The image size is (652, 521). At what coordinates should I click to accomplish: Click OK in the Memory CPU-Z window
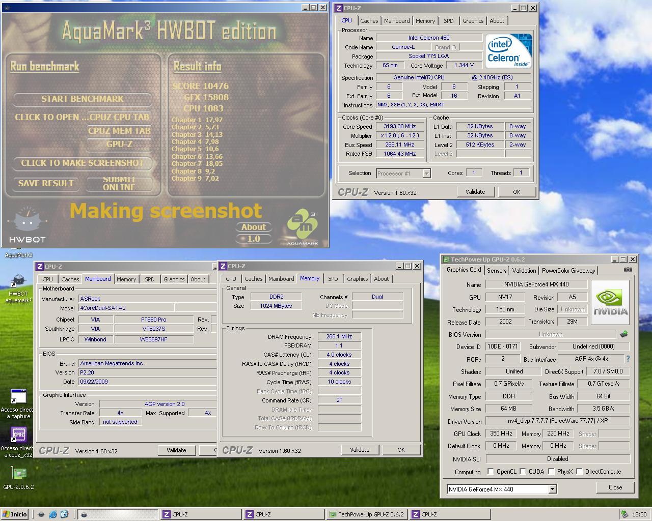pyautogui.click(x=401, y=450)
